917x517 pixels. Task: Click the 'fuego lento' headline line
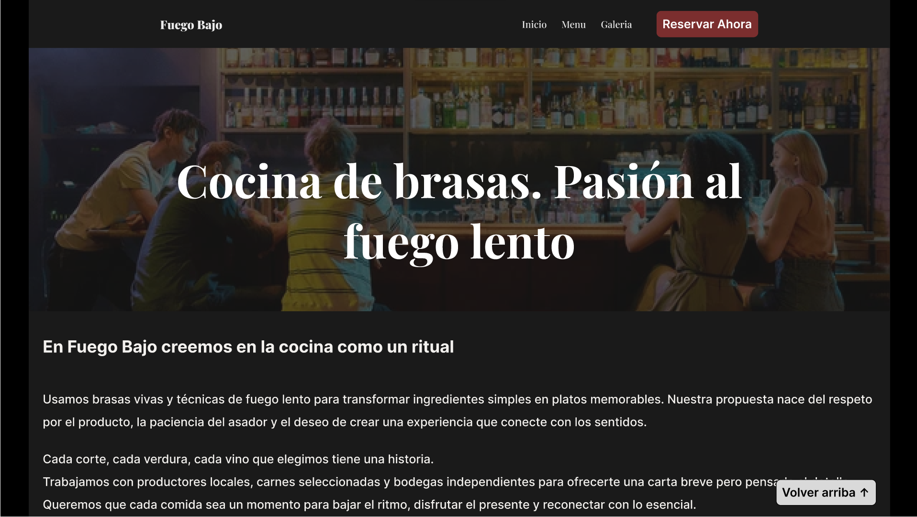(459, 242)
